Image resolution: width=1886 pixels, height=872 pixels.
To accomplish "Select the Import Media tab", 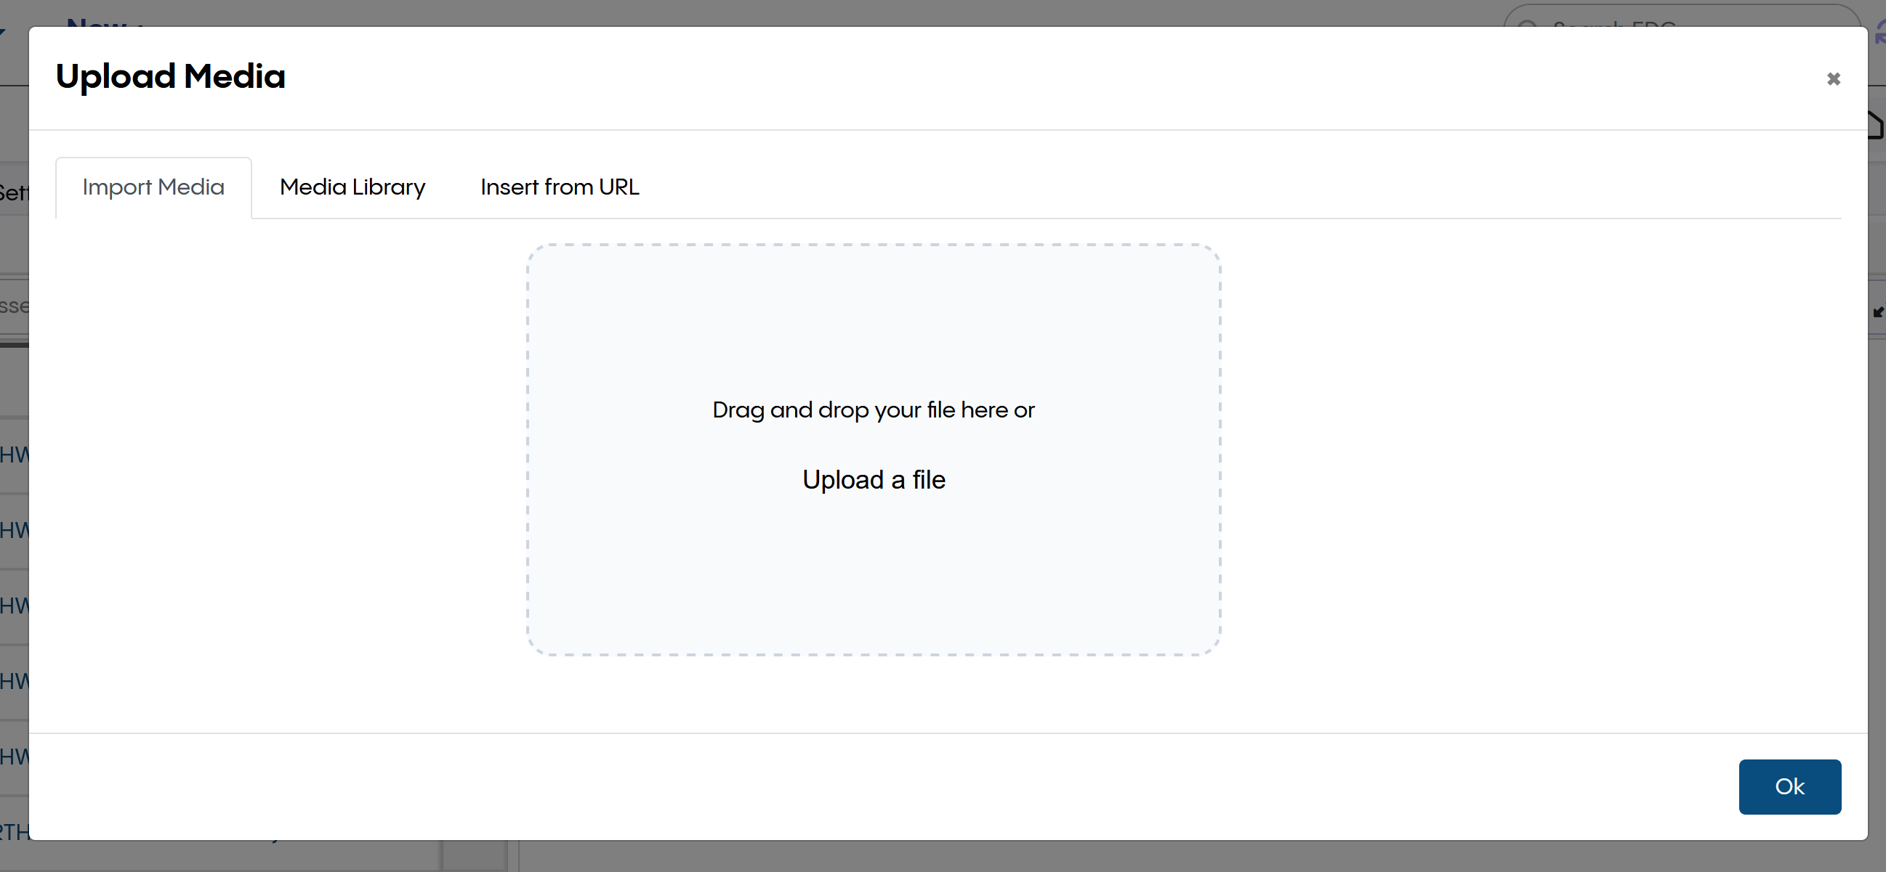I will pyautogui.click(x=153, y=187).
